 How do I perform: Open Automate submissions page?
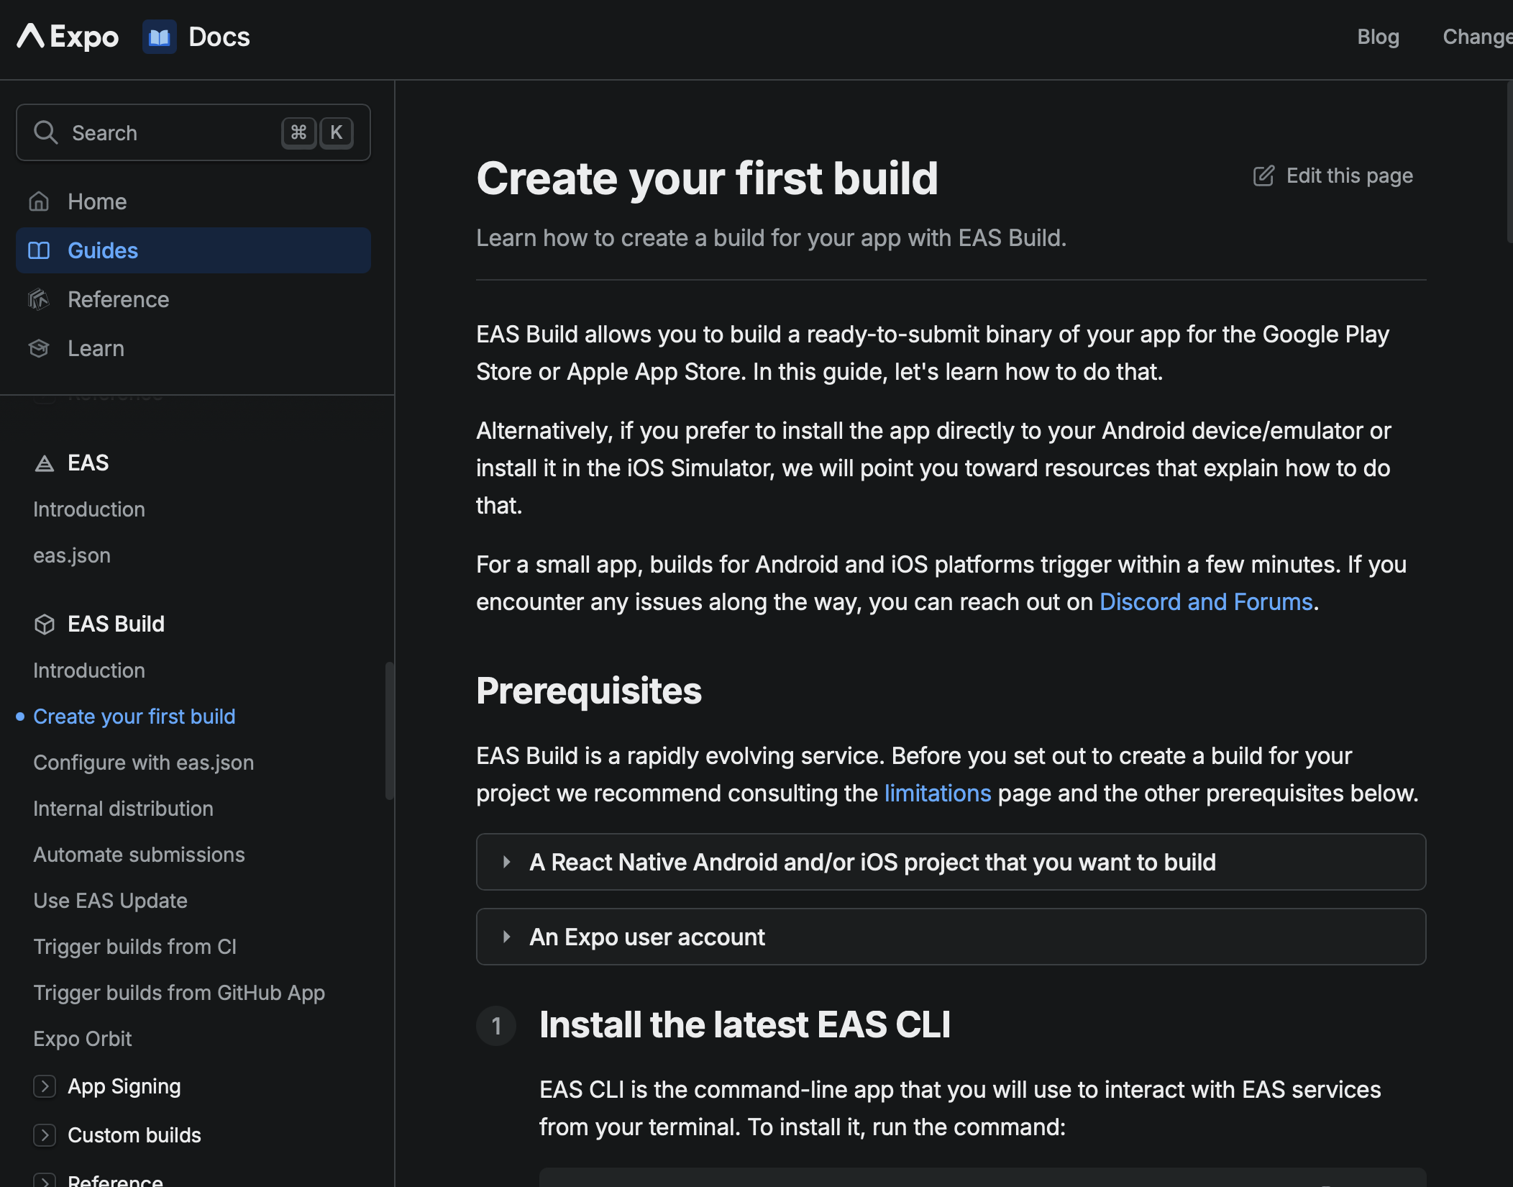[x=139, y=855]
